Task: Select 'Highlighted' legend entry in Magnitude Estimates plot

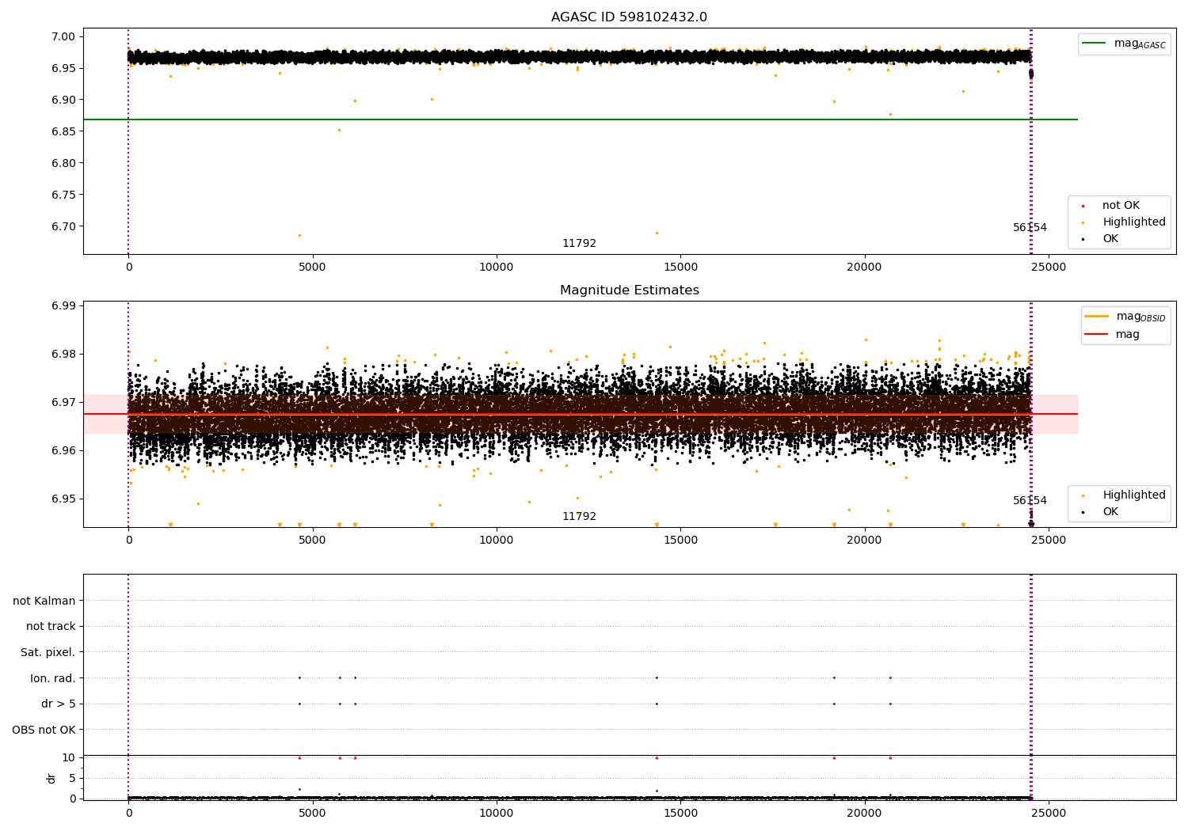Action: pos(1133,495)
